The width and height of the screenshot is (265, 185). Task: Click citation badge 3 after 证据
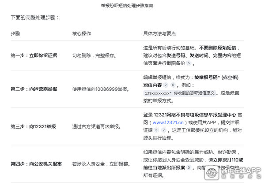pyautogui.click(x=156, y=130)
